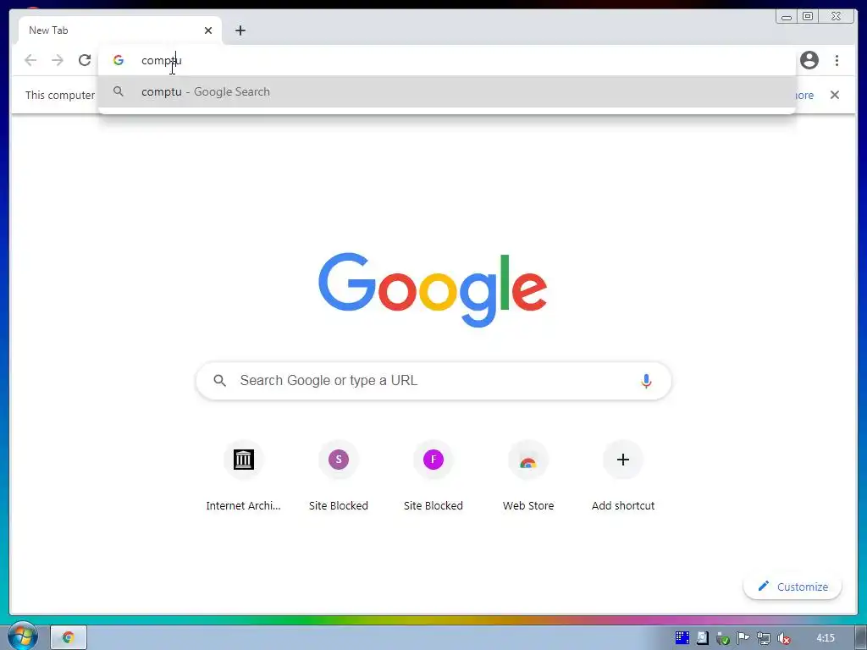Click the Google logo

point(433,289)
